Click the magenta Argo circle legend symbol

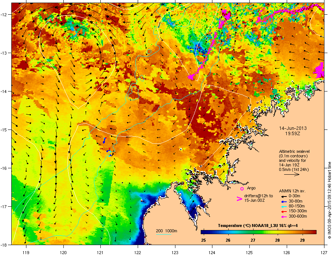[242, 189]
